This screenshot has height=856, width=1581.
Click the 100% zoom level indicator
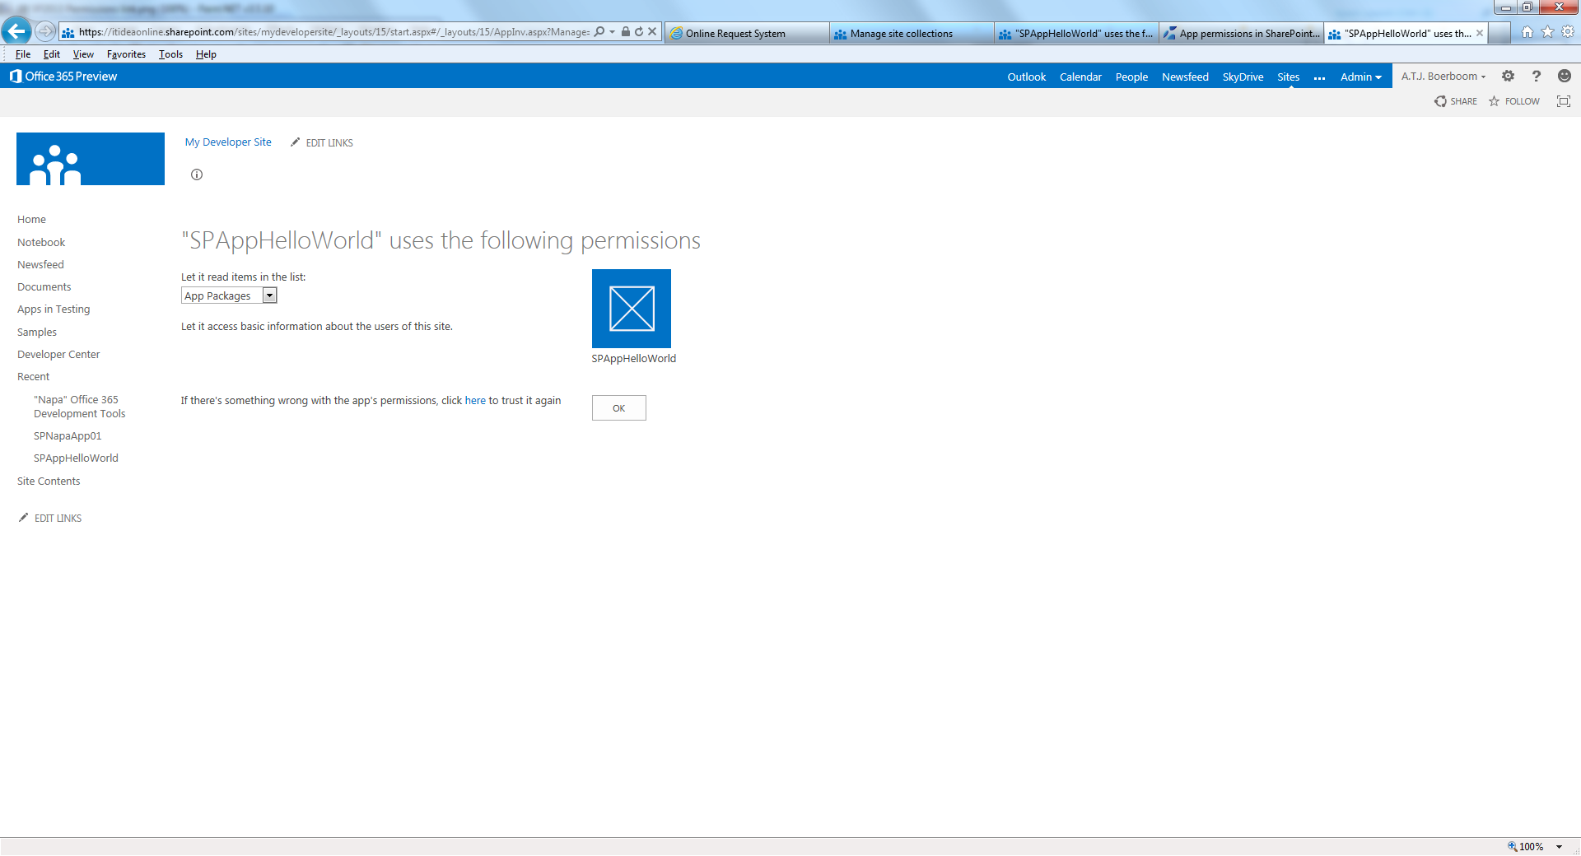click(x=1527, y=847)
